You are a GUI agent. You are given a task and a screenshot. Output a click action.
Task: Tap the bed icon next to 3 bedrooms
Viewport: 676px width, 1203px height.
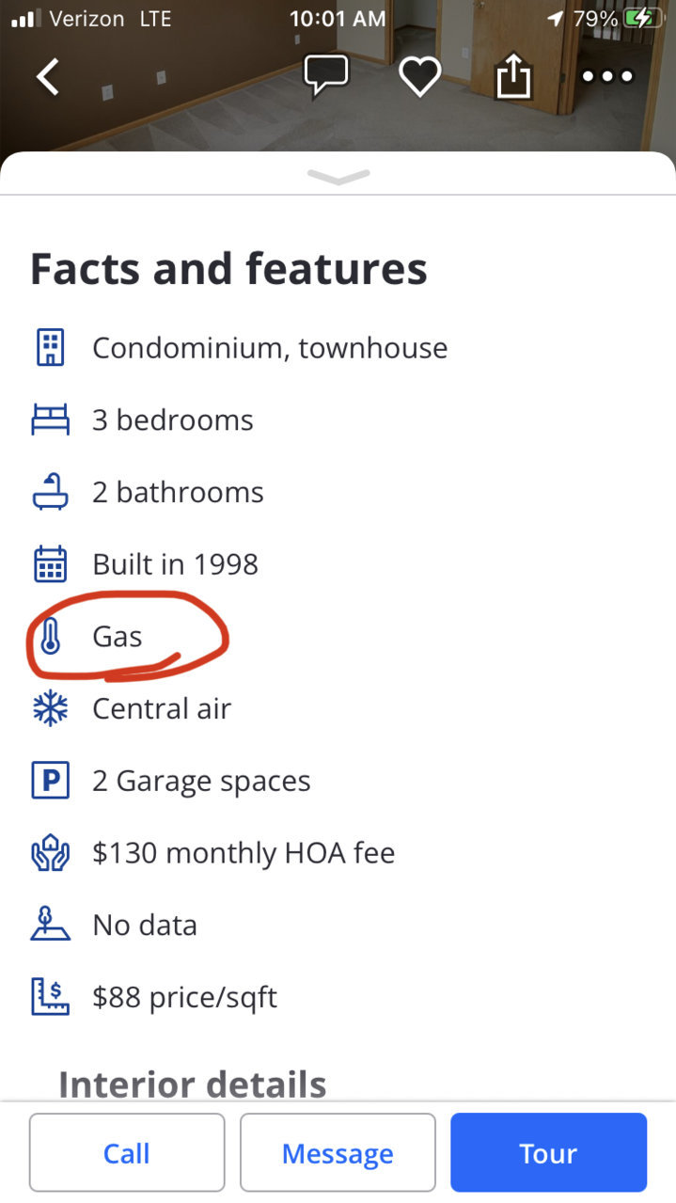click(50, 419)
